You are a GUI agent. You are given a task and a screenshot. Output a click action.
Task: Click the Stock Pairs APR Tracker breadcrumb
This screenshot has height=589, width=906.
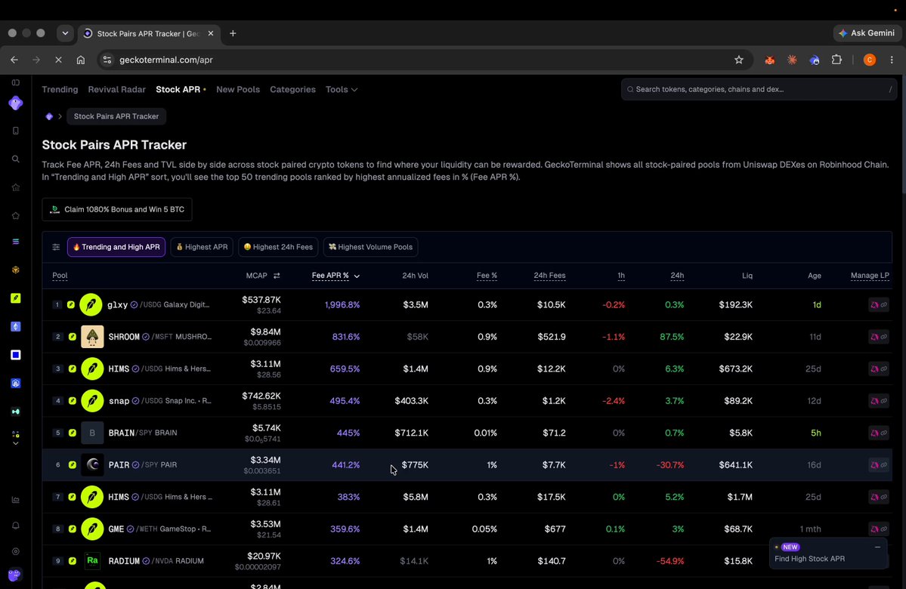[x=116, y=116]
